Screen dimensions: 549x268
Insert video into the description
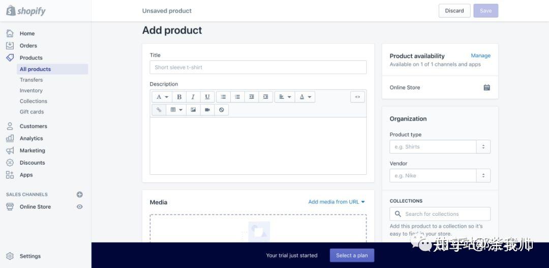coord(207,109)
